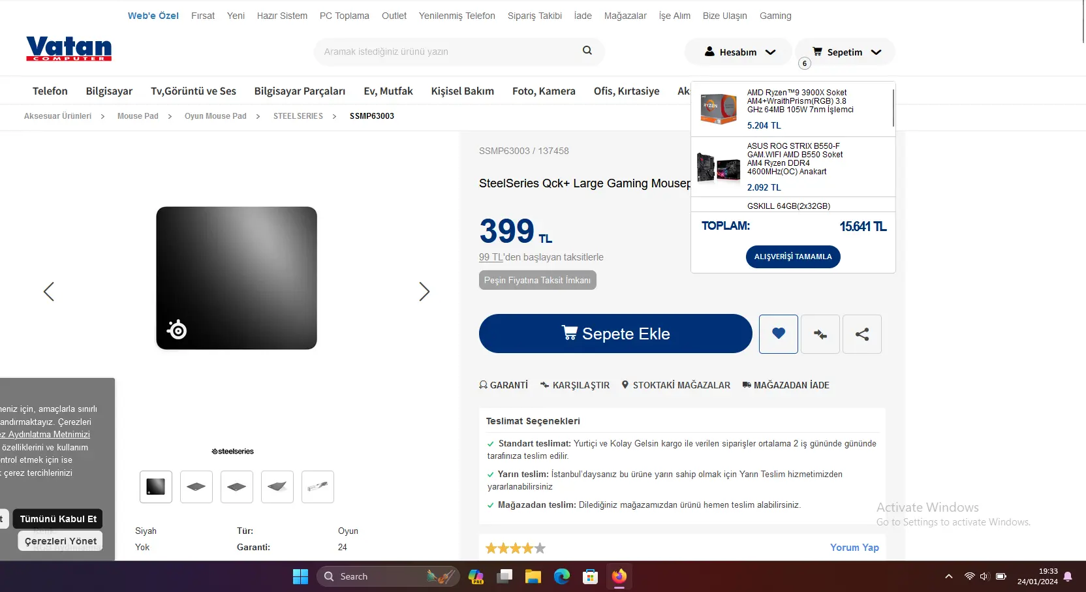Show the next product image arrow

coord(424,291)
